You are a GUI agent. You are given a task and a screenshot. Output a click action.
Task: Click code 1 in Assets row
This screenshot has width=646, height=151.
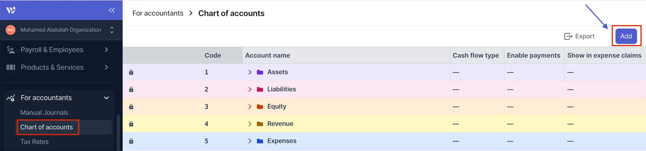tap(206, 72)
